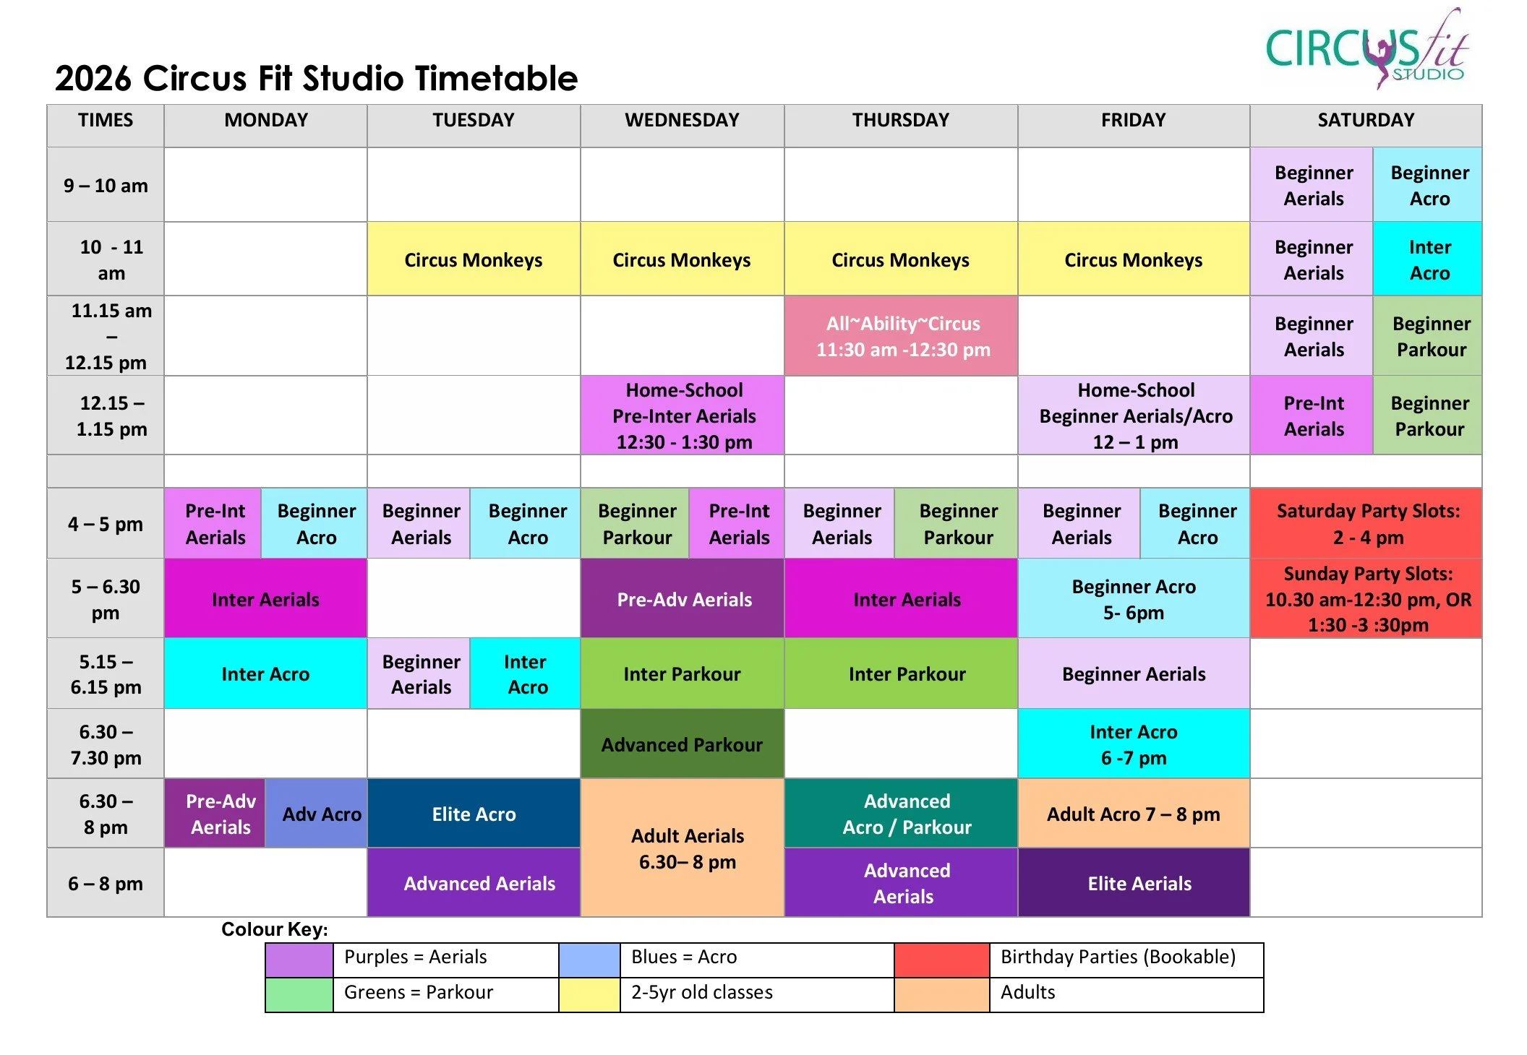The height and width of the screenshot is (1055, 1527).
Task: Click the red Birthday Parties swatch
Action: tap(941, 960)
